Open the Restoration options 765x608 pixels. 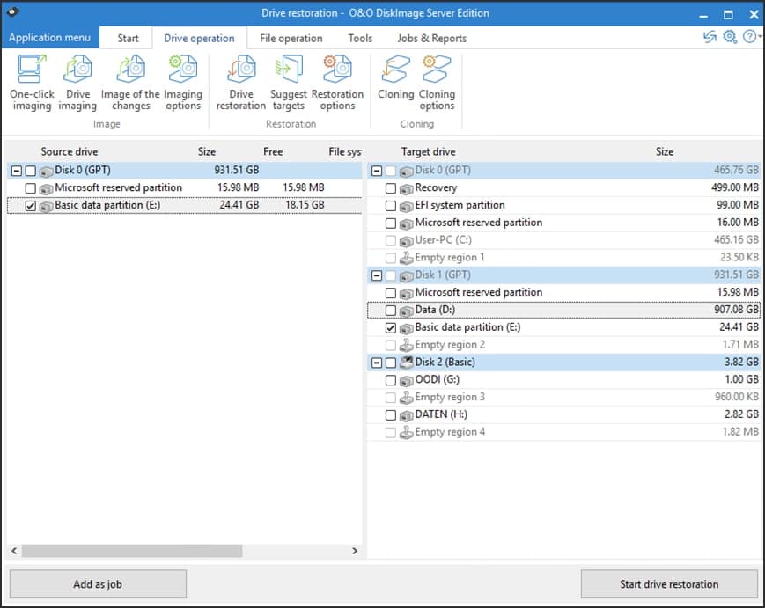click(338, 82)
